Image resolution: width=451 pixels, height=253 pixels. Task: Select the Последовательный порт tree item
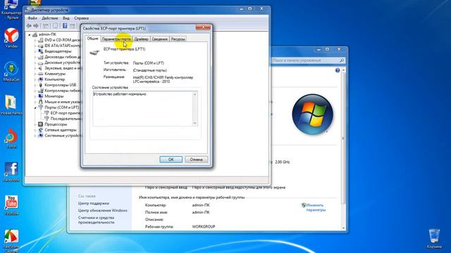coord(62,119)
